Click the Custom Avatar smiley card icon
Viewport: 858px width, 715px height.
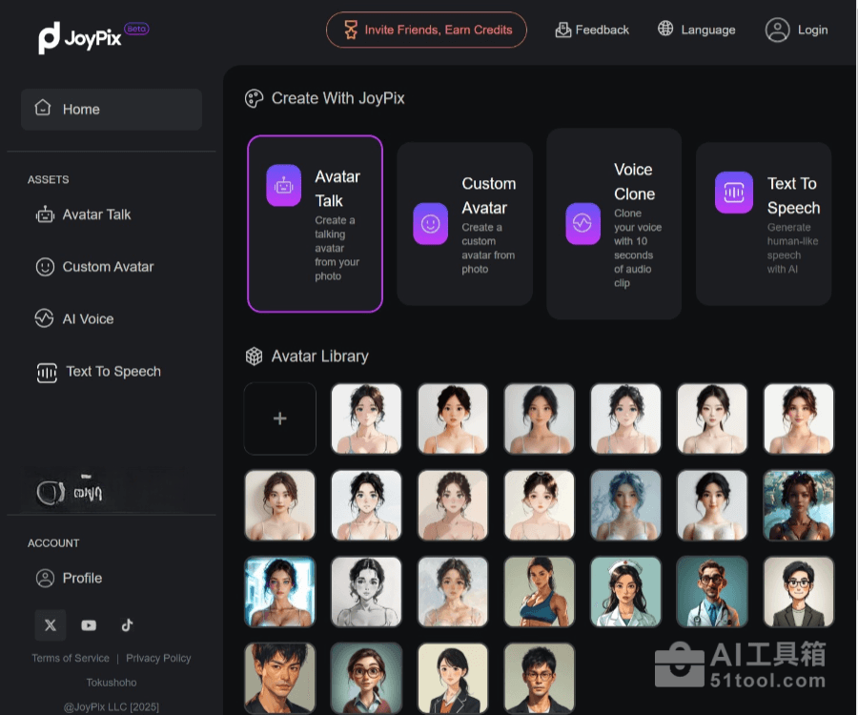coord(430,224)
